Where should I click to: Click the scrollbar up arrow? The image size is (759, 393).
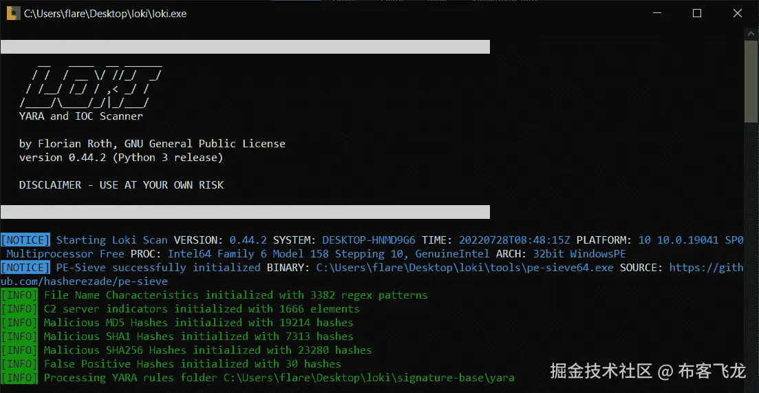[x=751, y=33]
